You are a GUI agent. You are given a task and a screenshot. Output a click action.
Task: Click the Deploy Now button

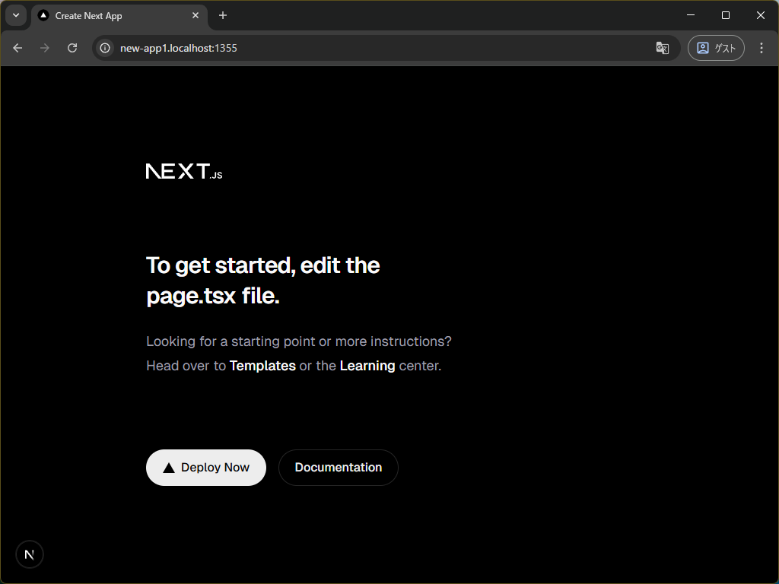(x=206, y=468)
